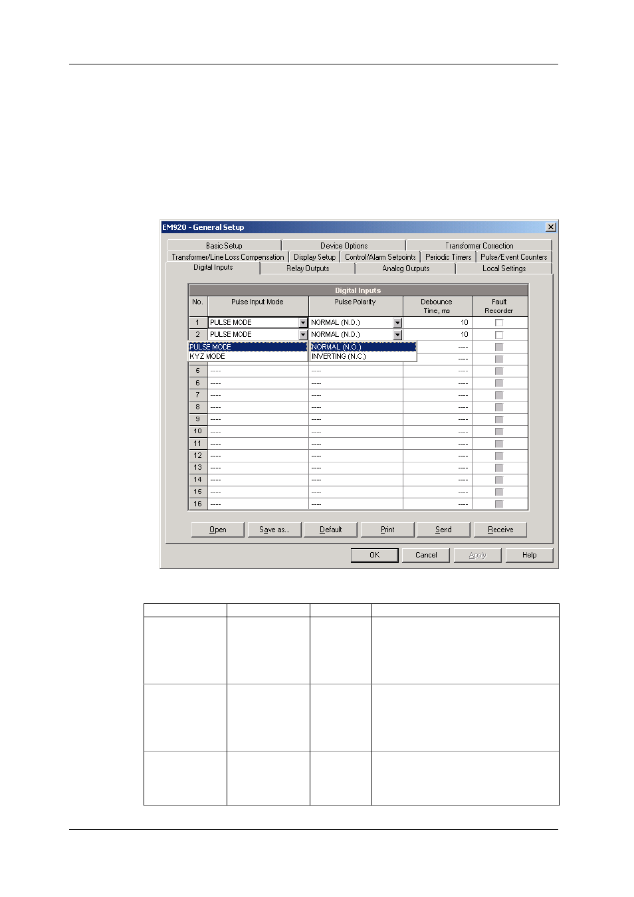The width and height of the screenshot is (634, 897).
Task: Click the Pulse Polarity cell in row 14
Action: point(356,480)
